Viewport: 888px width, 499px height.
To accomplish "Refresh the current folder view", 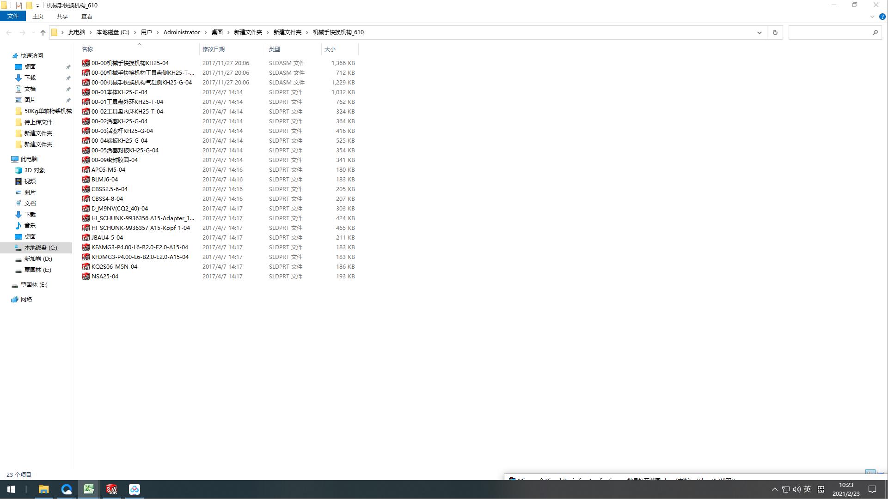I will click(x=775, y=32).
